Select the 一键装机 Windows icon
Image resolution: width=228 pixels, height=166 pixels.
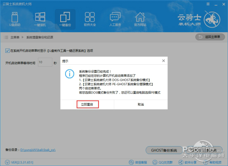[x=40, y=19]
